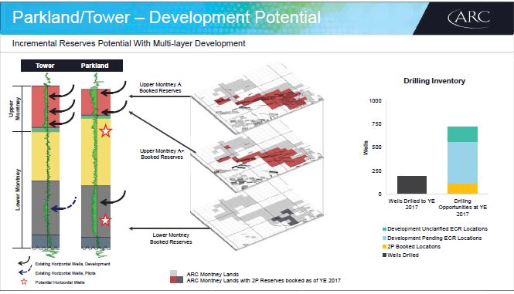This screenshot has height=294, width=514.
Task: Click the teal segment of Drilling Opportunities bar
Action: coord(462,134)
